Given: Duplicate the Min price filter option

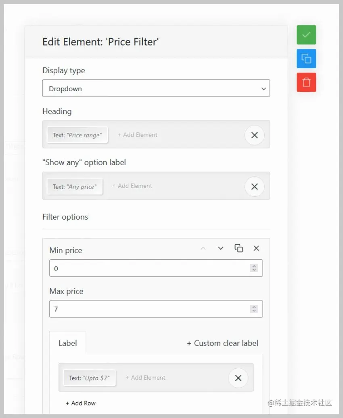Looking at the screenshot, I should (x=238, y=248).
